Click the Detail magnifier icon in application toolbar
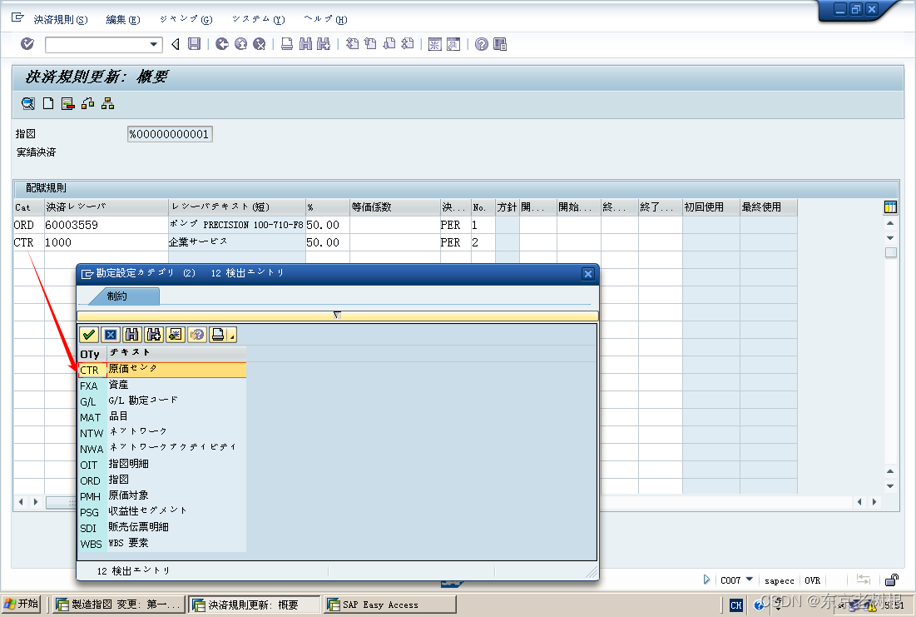916x617 pixels. tap(28, 103)
